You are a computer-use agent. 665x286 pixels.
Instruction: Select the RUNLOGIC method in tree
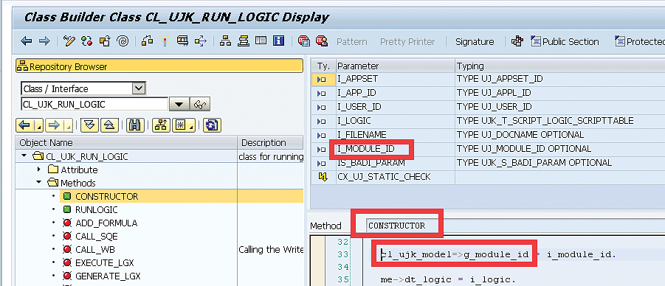tap(96, 210)
